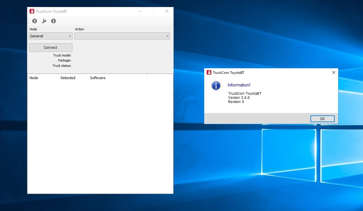
Task: Click the Version 3.0.0 text
Action: coord(239,98)
